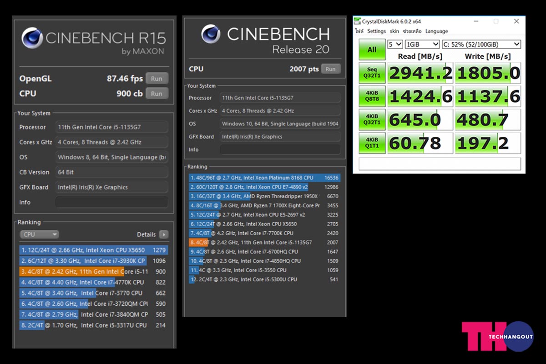The image size is (546, 364).
Task: Select Core i7-3770 row in R15 ranking
Action: 94,293
